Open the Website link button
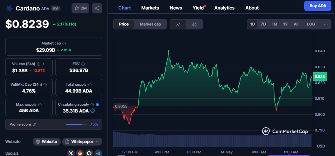The height and width of the screenshot is (156, 335). point(46,142)
